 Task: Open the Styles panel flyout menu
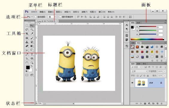coord(165,43)
